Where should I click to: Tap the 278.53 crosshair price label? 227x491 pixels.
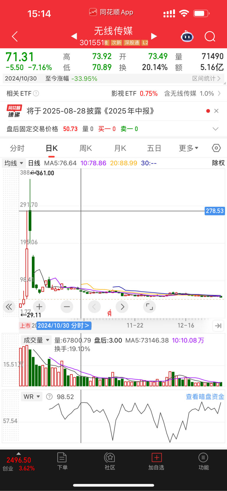click(215, 211)
